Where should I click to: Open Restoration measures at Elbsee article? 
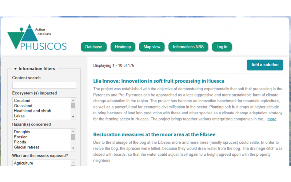[154, 134]
